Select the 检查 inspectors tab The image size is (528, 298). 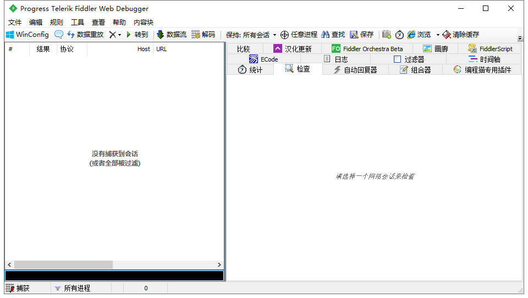pos(298,69)
